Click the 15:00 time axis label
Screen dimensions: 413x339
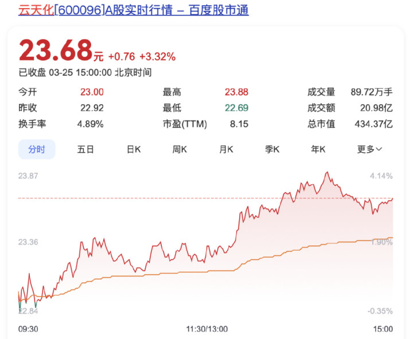(x=383, y=329)
